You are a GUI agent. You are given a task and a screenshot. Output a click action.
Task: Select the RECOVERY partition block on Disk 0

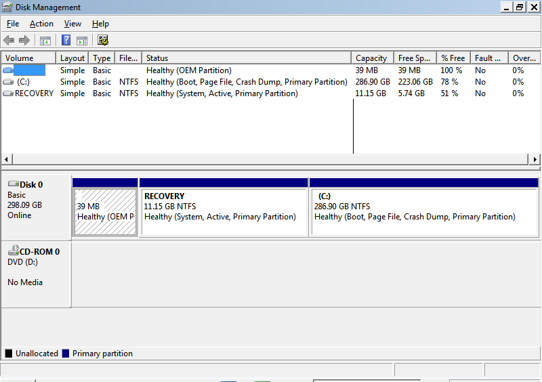[224, 207]
